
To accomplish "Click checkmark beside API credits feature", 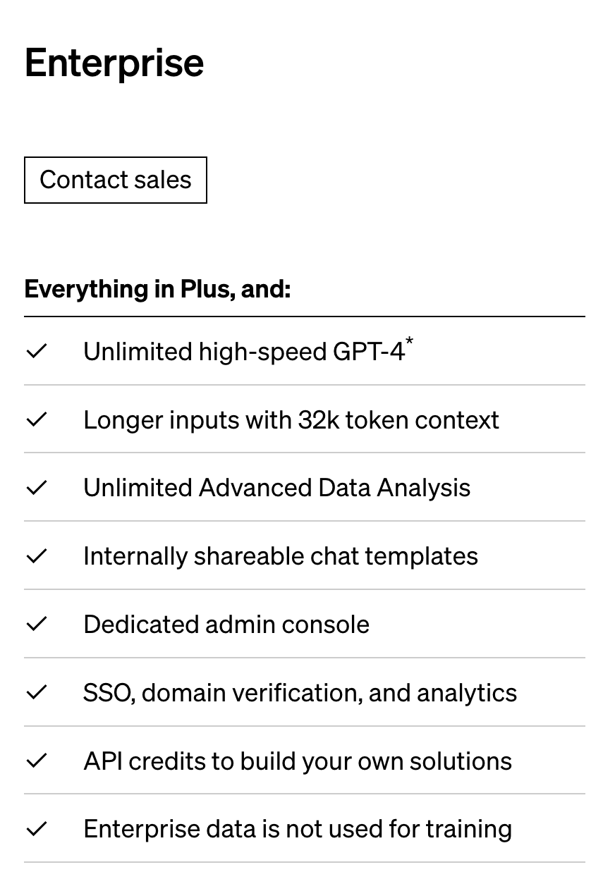I will 36,761.
